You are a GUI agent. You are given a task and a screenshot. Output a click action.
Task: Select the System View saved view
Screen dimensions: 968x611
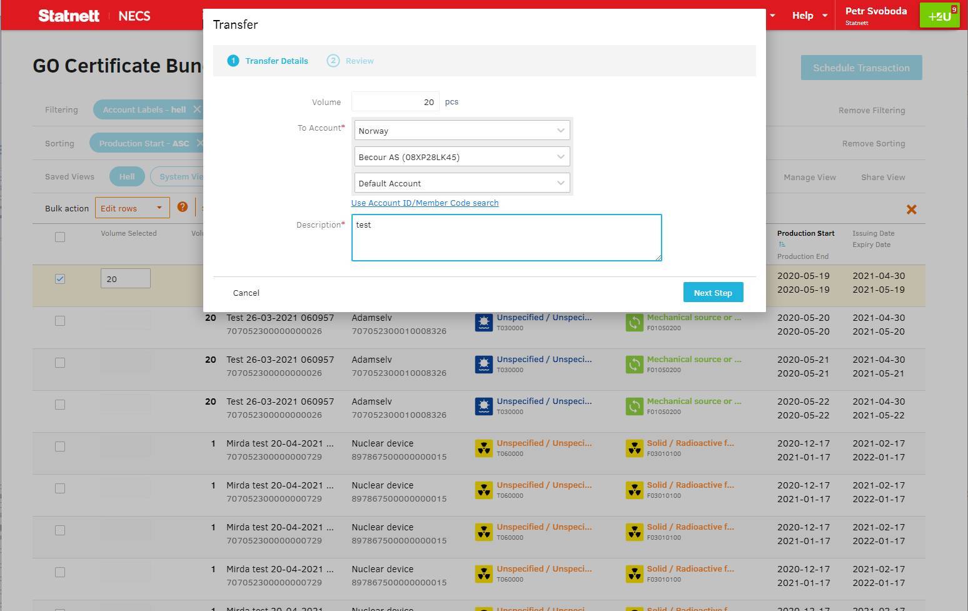tap(178, 177)
